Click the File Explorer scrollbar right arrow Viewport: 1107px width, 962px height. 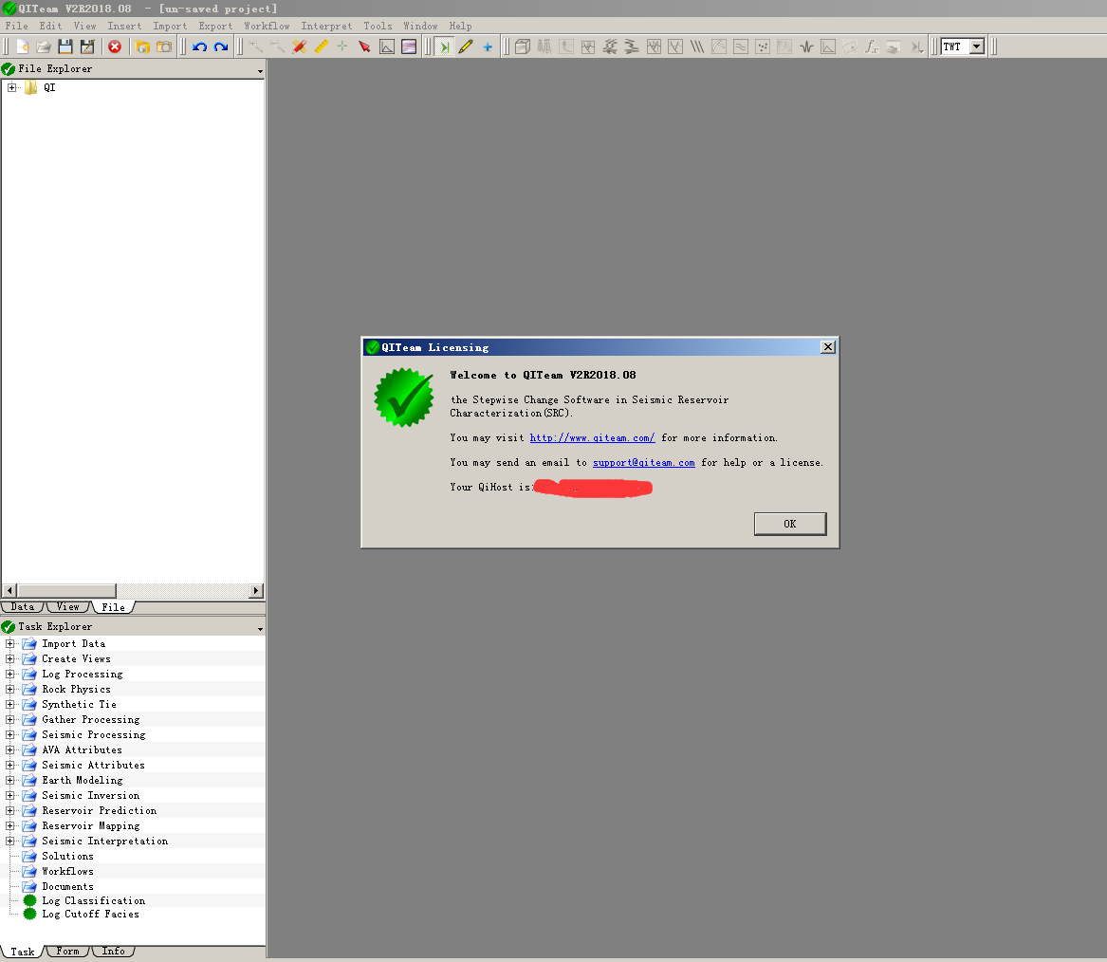[256, 590]
